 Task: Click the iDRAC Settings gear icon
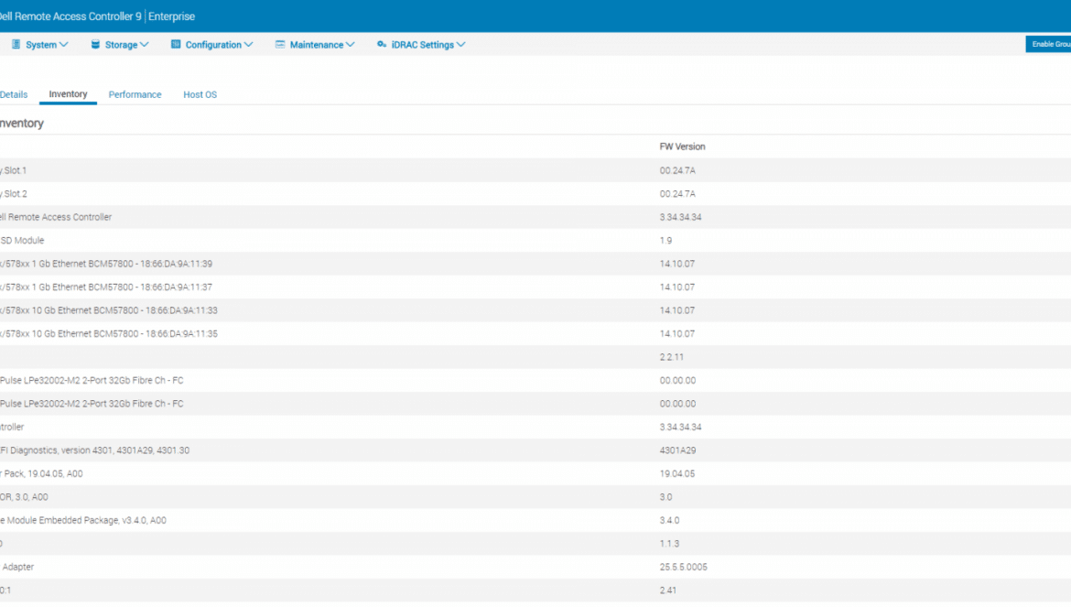coord(381,44)
